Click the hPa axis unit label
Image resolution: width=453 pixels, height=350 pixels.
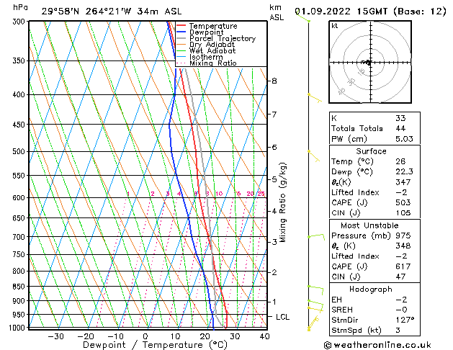(x=20, y=7)
